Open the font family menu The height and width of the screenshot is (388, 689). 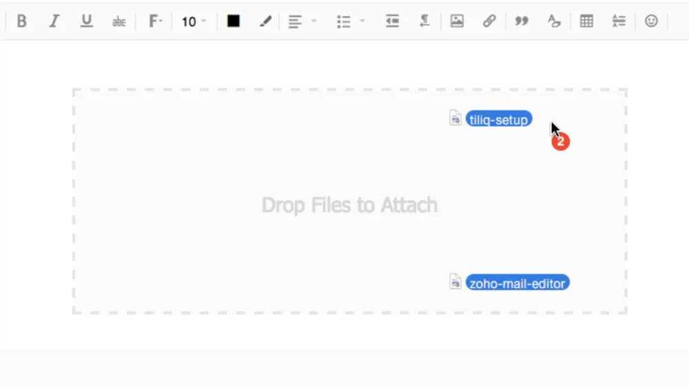(x=155, y=21)
